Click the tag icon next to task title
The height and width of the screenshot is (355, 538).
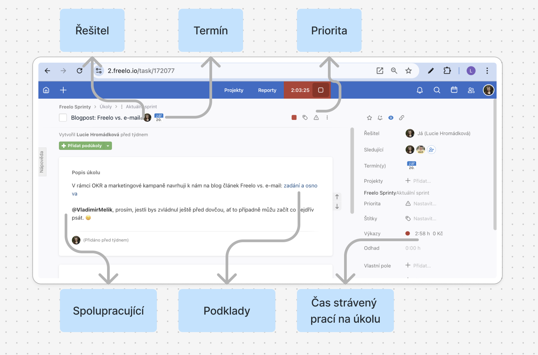(305, 118)
